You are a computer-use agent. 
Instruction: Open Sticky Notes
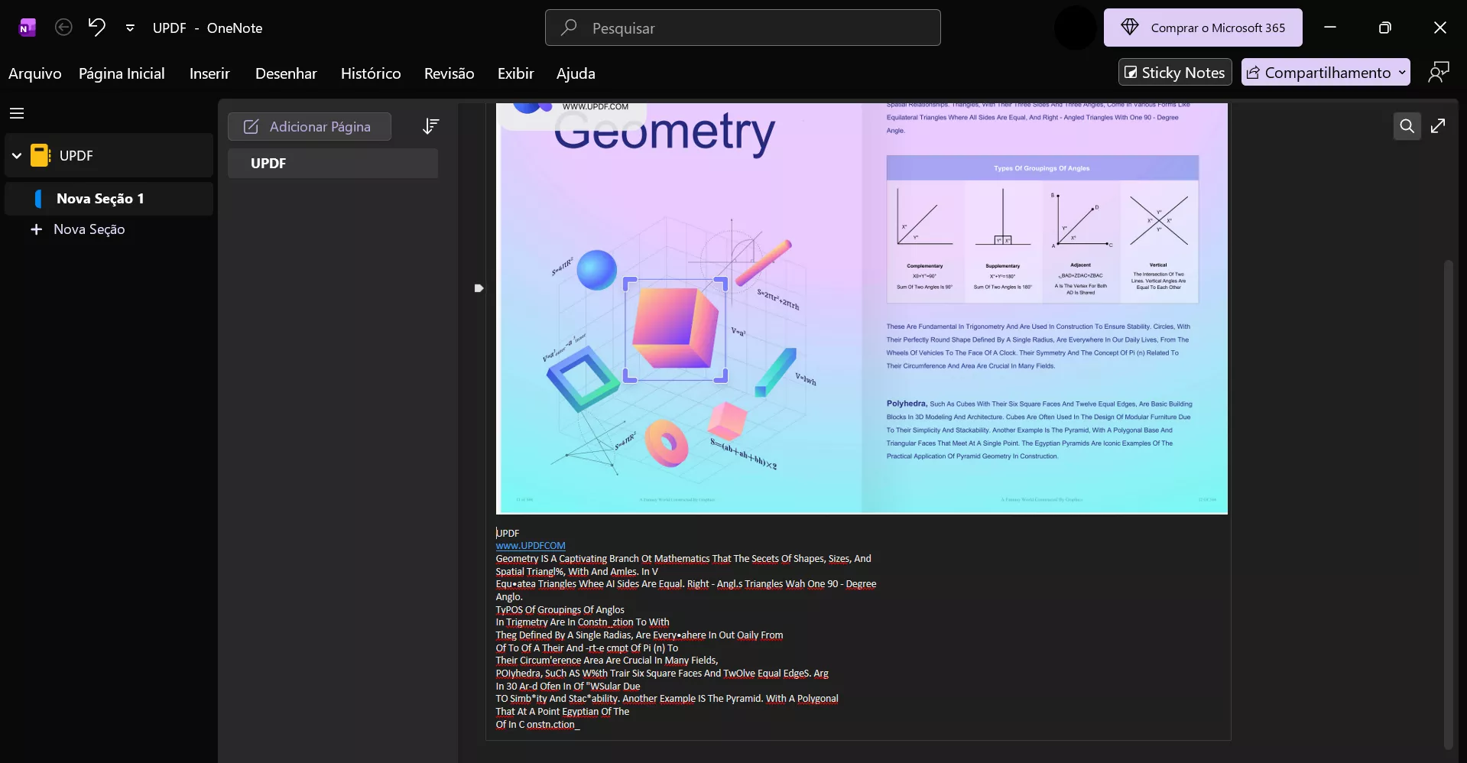tap(1175, 71)
